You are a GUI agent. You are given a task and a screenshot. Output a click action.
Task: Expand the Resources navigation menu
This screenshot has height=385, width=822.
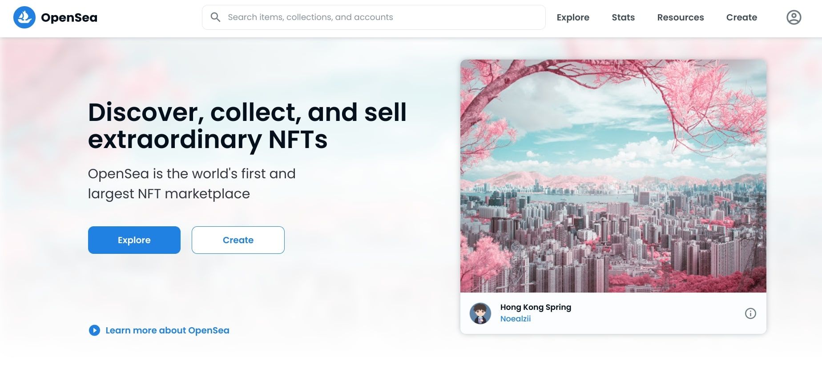[681, 17]
